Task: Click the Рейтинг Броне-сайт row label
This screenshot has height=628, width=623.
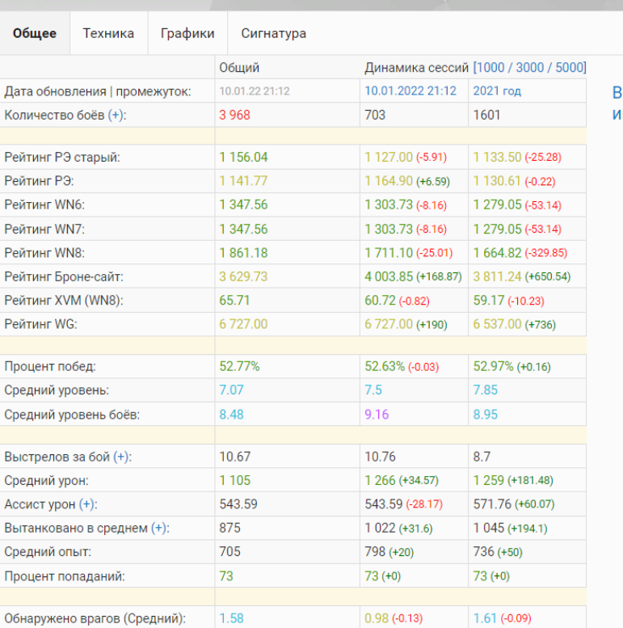Action: pyautogui.click(x=64, y=276)
